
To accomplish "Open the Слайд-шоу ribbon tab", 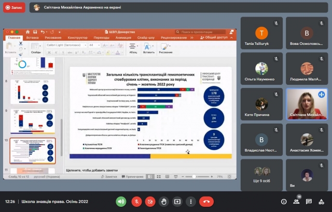I will coord(146,38).
